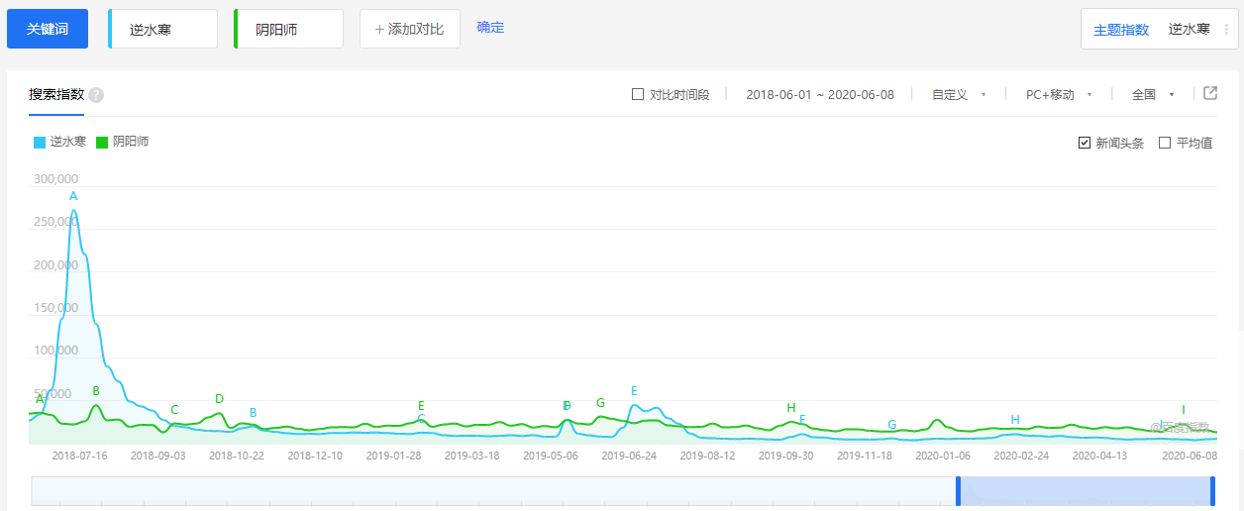1244x511 pixels.
Task: Switch to the 搜索指数 tab
Action: click(x=56, y=95)
